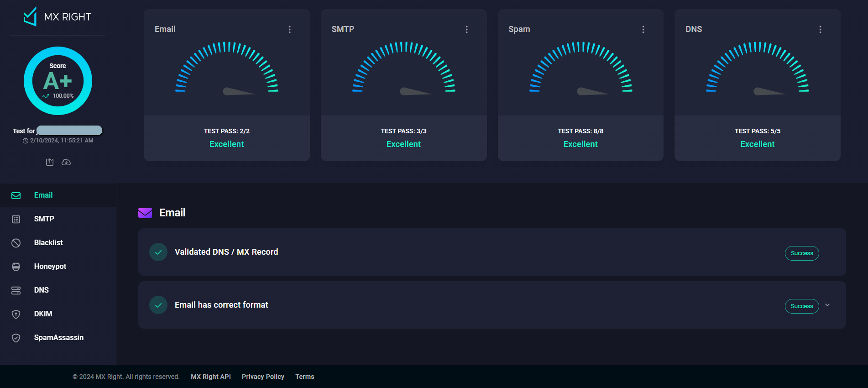Click the cloud download report icon

pos(66,162)
